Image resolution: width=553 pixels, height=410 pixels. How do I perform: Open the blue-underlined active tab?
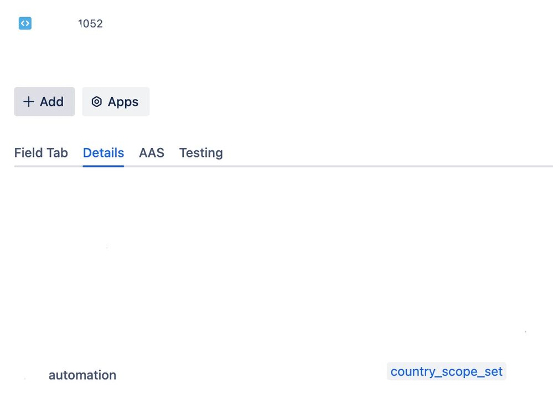coord(104,153)
